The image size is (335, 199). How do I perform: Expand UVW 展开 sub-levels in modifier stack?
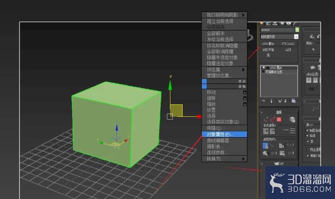coord(268,68)
